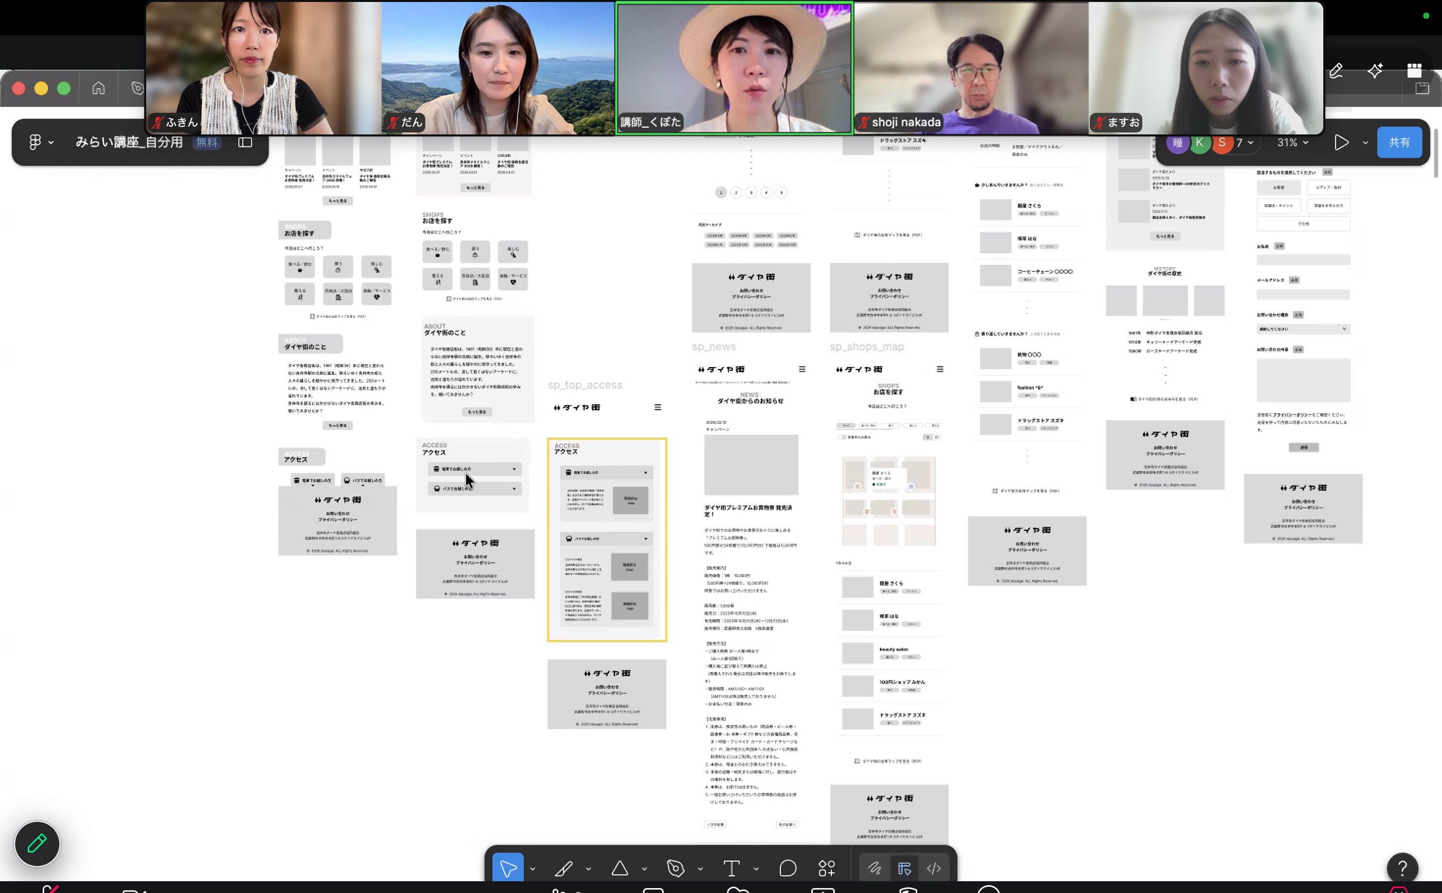
Task: Click the select dropdown in the contact form
Action: [1303, 329]
